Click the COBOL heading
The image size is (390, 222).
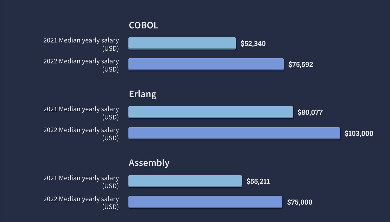[x=143, y=25]
